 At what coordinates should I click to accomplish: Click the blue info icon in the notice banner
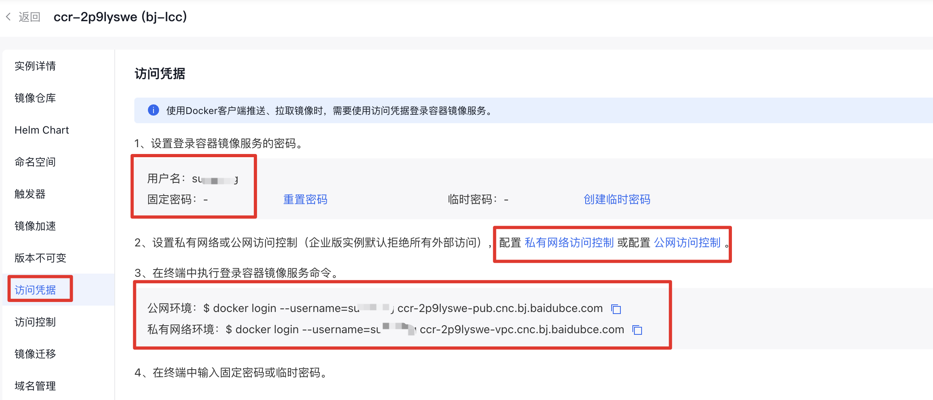click(154, 110)
